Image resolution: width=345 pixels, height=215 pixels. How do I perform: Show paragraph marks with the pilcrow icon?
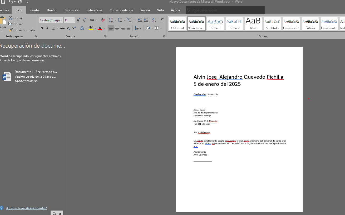(162, 20)
